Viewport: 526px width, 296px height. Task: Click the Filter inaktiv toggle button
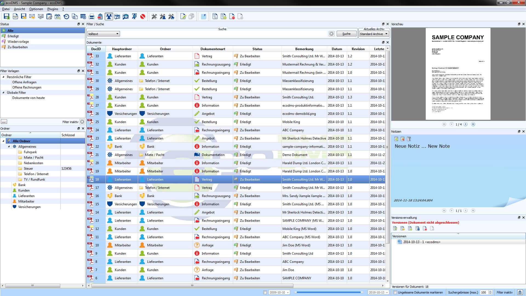(504, 292)
